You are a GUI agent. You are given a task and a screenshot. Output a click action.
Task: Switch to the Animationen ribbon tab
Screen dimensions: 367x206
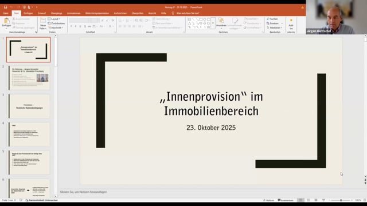pyautogui.click(x=74, y=13)
